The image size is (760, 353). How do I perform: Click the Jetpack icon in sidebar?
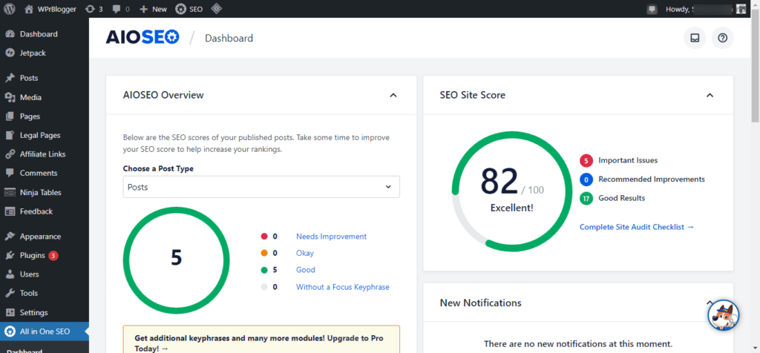pyautogui.click(x=10, y=53)
